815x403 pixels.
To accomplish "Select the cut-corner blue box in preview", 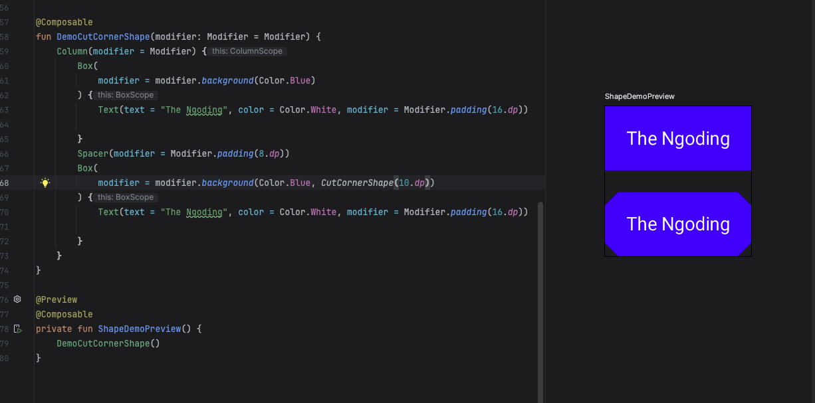I will coord(677,224).
